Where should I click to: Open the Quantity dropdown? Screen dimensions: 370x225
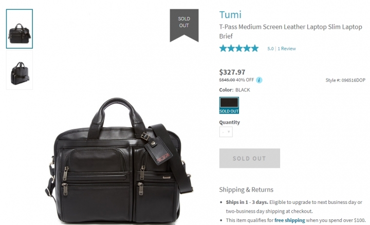tap(226, 132)
